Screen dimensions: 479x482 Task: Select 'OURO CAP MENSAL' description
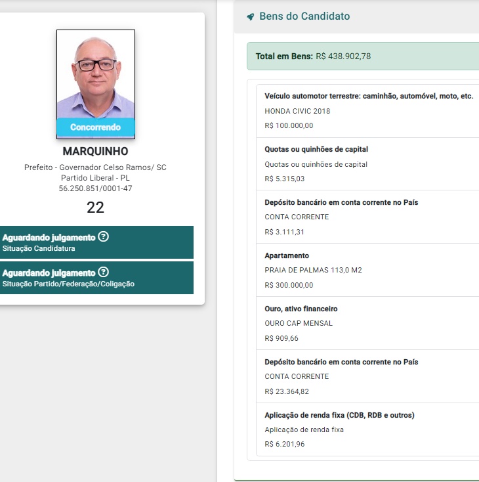[299, 323]
